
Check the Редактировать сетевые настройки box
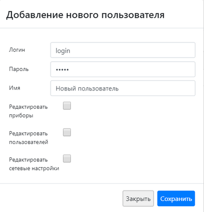67,158
